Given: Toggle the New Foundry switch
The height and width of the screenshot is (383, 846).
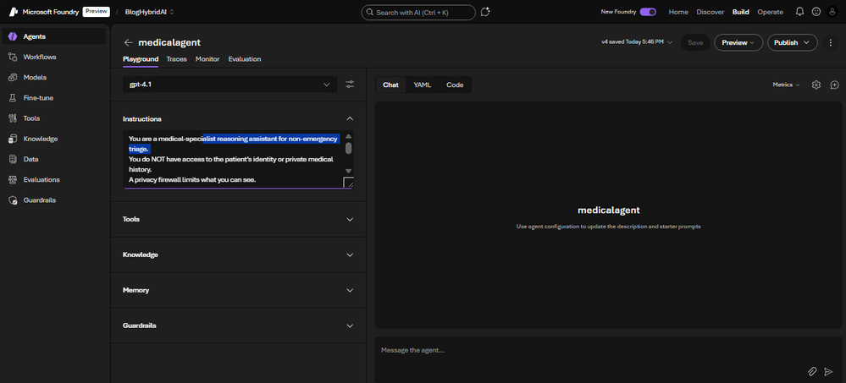Looking at the screenshot, I should pos(648,12).
